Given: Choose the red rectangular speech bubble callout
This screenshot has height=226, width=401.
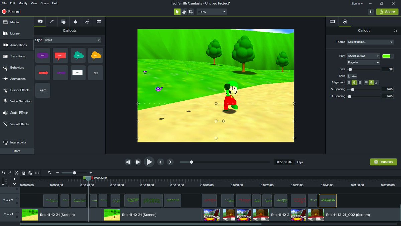Looking at the screenshot, I should [x=60, y=55].
